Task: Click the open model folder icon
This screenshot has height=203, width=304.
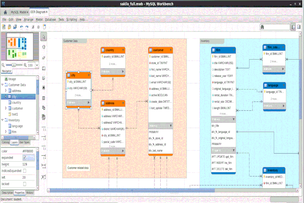Action: [x=9, y=27]
